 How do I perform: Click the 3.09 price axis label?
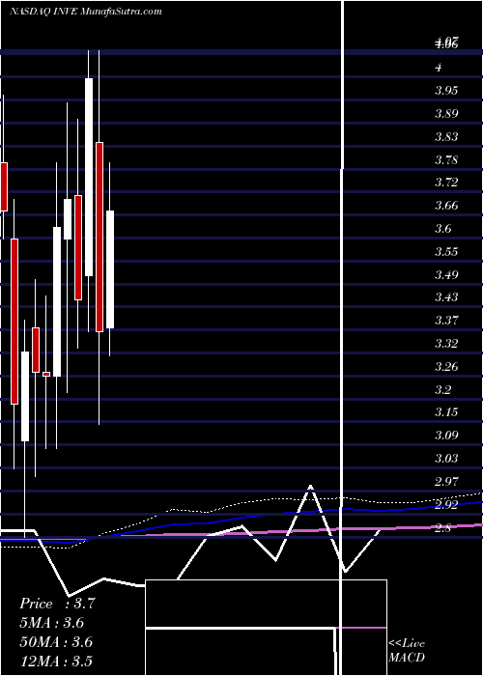pyautogui.click(x=445, y=436)
